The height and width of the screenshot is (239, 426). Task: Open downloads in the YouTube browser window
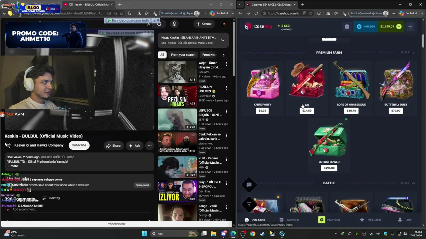155,13
